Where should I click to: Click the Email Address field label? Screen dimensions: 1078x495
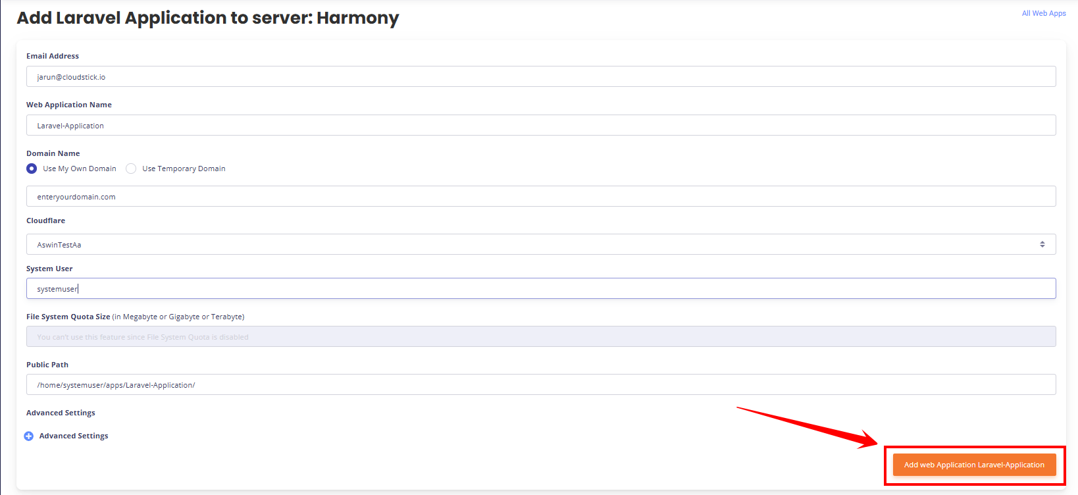coord(53,56)
